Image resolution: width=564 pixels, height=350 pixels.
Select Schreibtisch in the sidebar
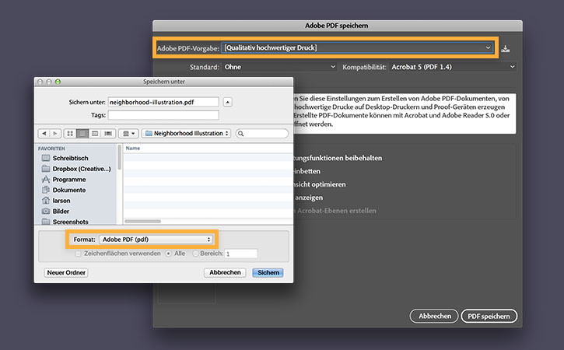(71, 158)
